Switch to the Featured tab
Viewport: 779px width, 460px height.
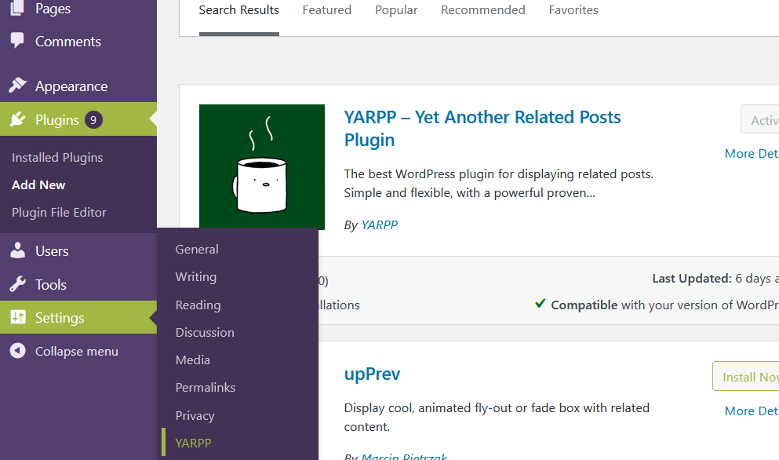tap(326, 10)
